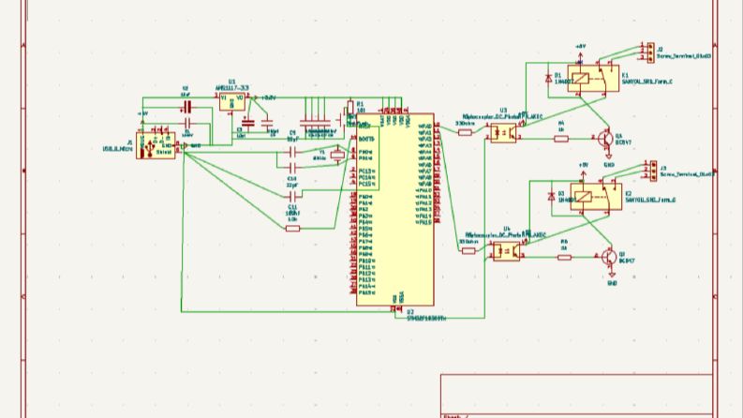
Task: Click the Q1 BC547 value text
Action: coord(623,142)
